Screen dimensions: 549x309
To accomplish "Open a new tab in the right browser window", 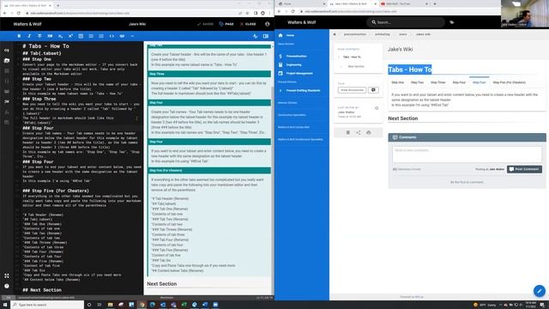I will [435, 3].
